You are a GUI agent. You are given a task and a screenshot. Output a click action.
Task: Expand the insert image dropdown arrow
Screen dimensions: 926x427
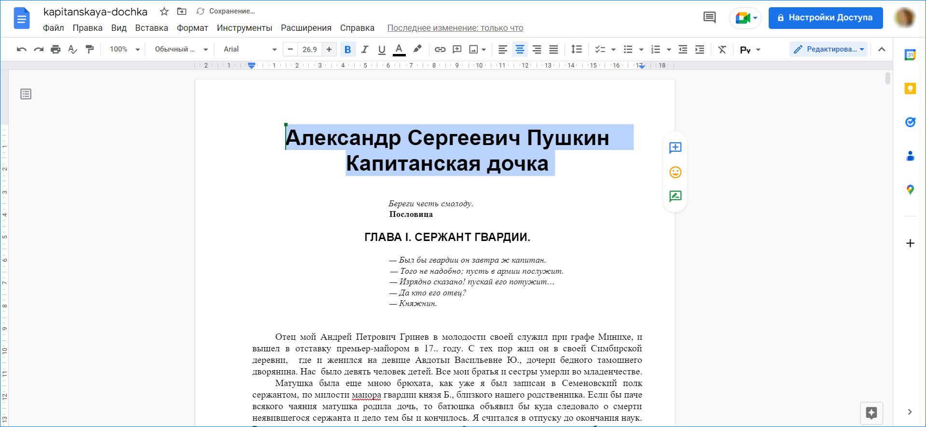click(x=484, y=49)
